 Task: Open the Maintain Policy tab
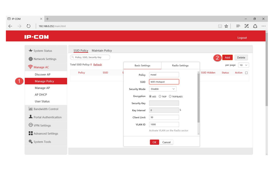click(102, 51)
